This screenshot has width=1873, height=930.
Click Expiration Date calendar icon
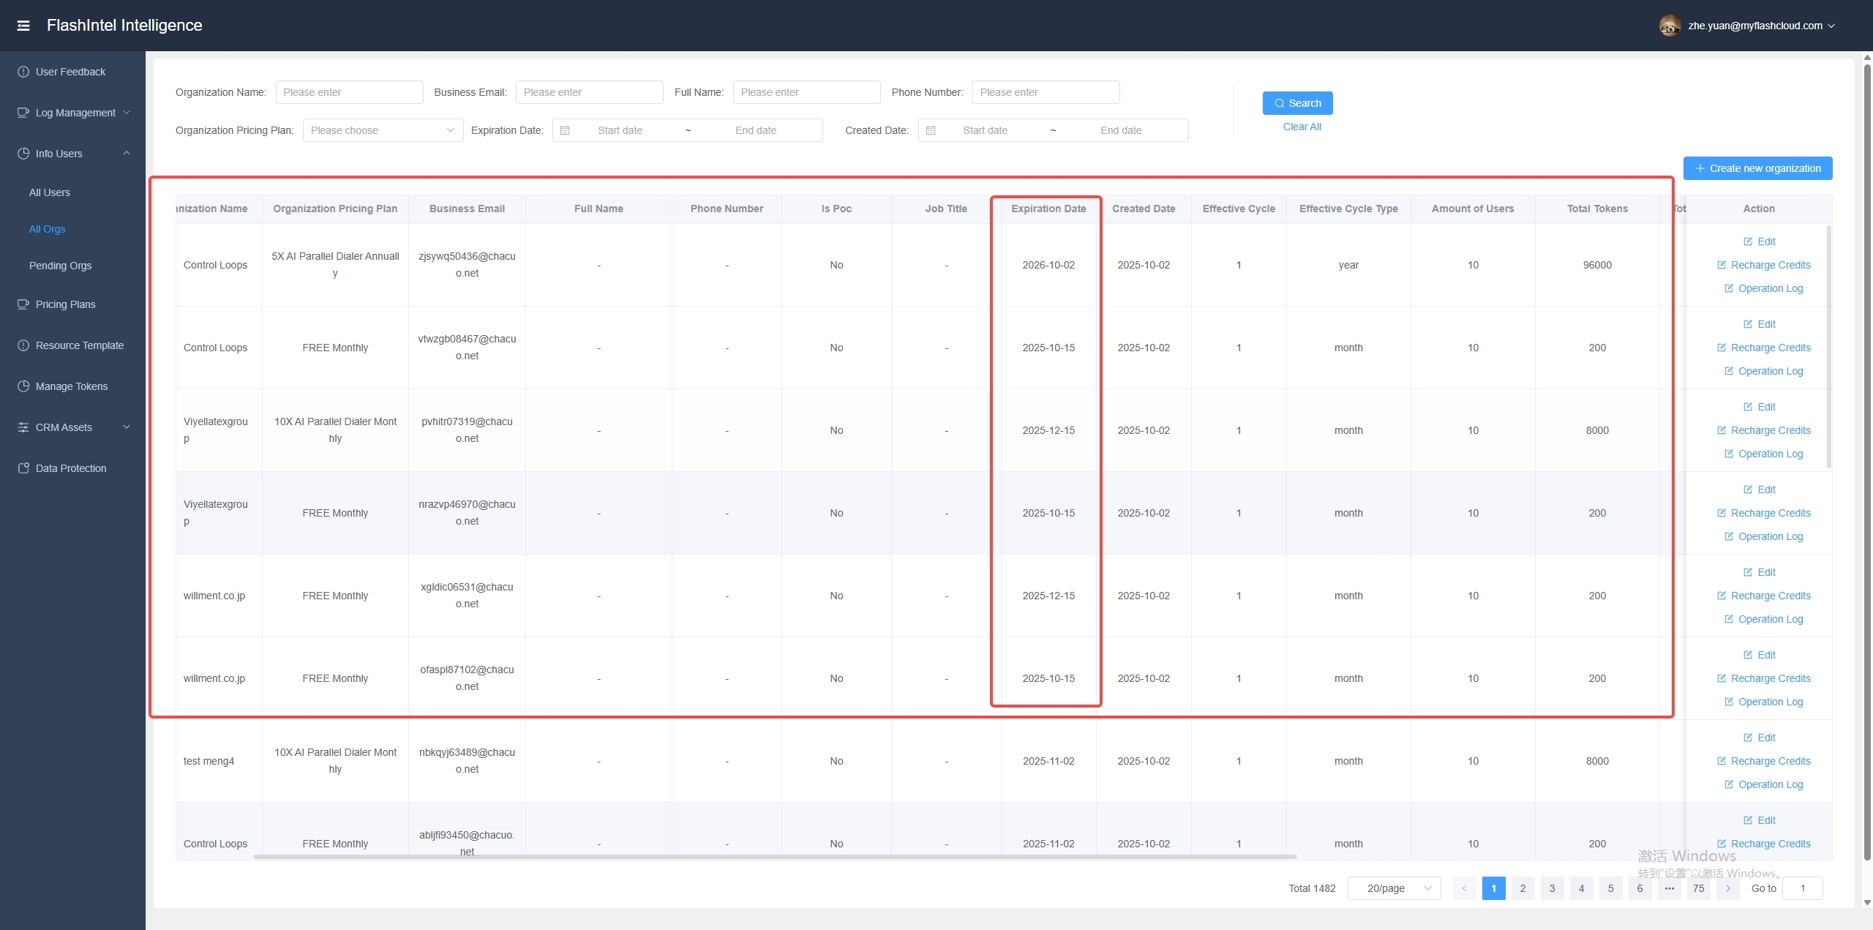(x=565, y=130)
